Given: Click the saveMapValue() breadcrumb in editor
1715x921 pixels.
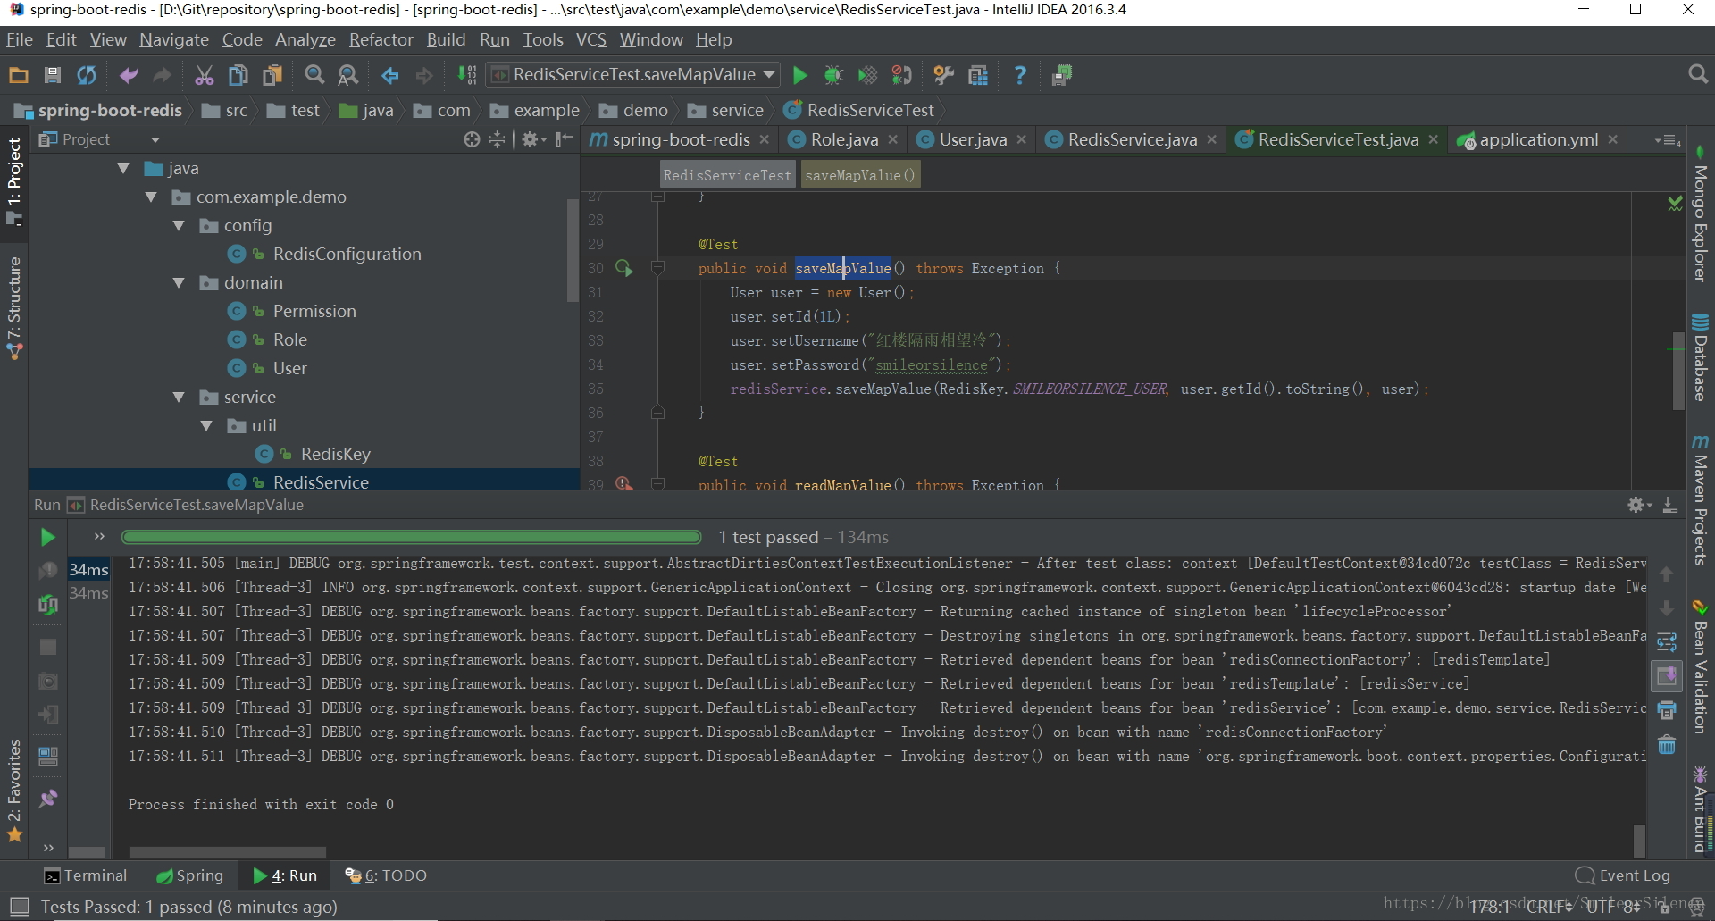Looking at the screenshot, I should click(860, 175).
